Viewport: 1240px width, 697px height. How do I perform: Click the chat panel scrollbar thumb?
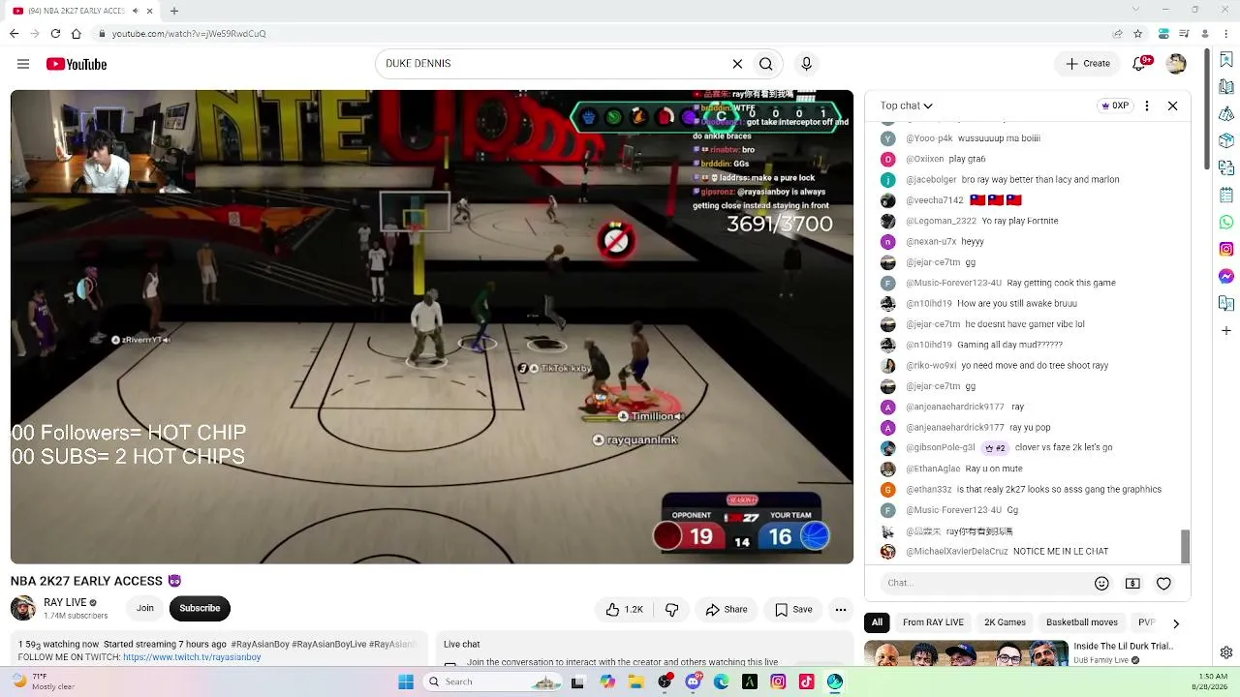[1184, 546]
